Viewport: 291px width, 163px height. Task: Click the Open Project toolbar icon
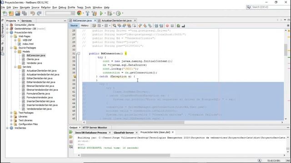pyautogui.click(x=18, y=13)
